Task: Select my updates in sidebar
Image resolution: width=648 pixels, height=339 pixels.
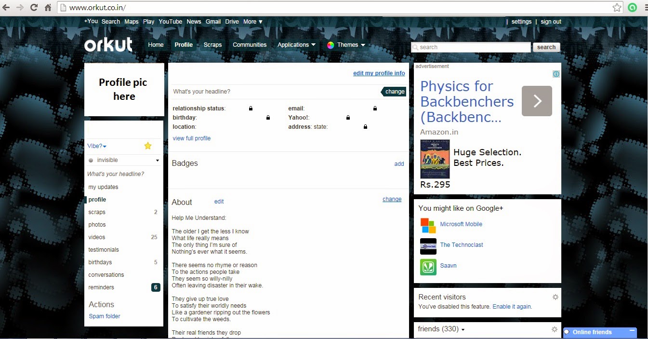Action: click(103, 187)
